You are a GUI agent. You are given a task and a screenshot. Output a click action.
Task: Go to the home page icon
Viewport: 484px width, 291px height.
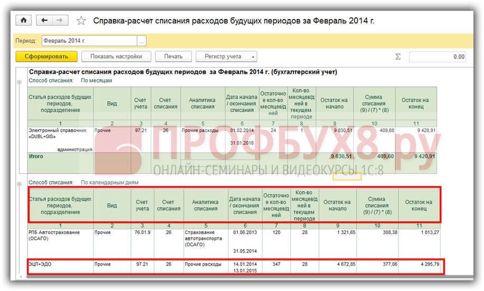(23, 21)
